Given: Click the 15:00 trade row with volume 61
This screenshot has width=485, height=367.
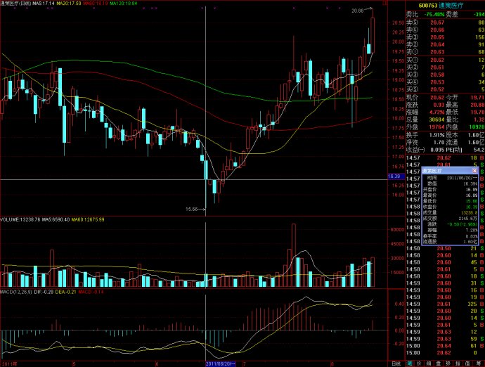Looking at the screenshot, I should click(445, 346).
